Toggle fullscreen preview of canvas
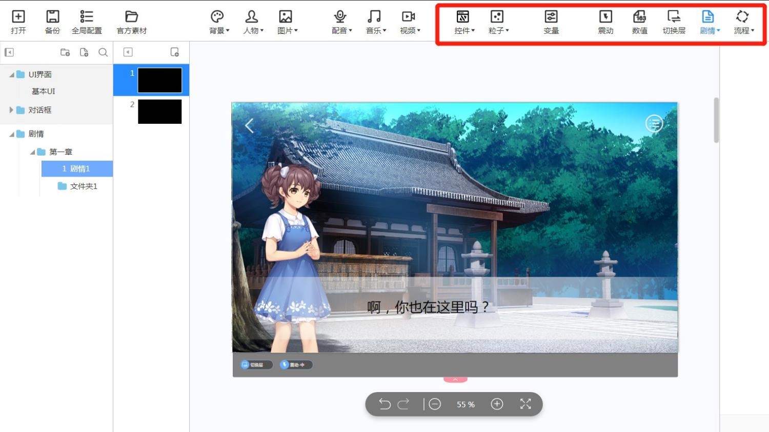The image size is (769, 432). (525, 404)
